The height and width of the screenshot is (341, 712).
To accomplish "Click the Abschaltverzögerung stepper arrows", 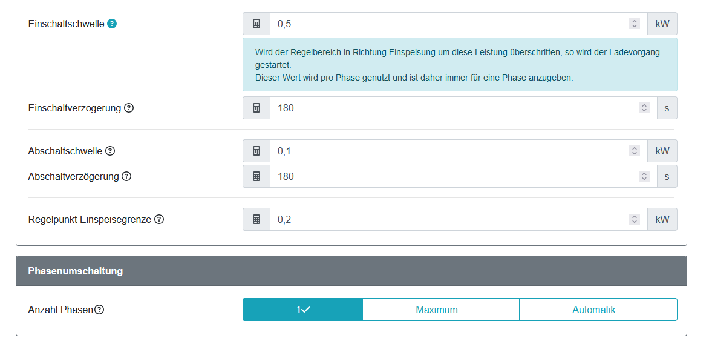I will click(x=644, y=176).
